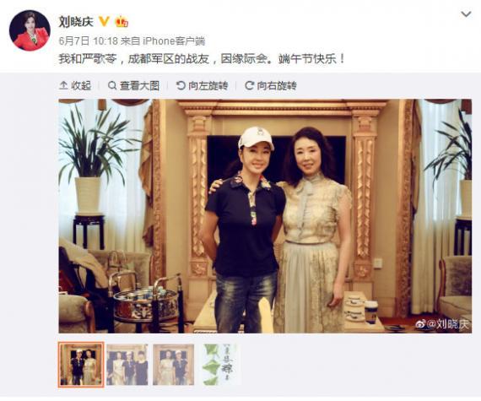481x401 pixels.
Task: Select the fourth green leaves thumbnail
Action: click(219, 365)
